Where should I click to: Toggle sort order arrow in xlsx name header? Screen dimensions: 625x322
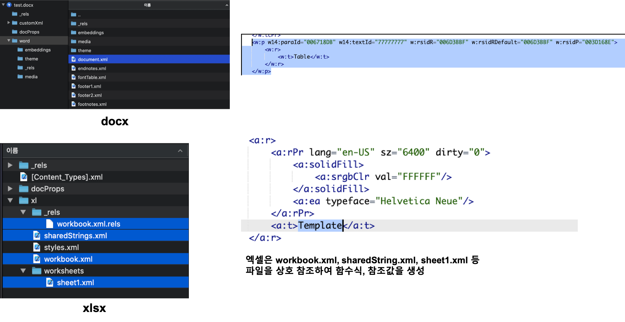tap(180, 151)
